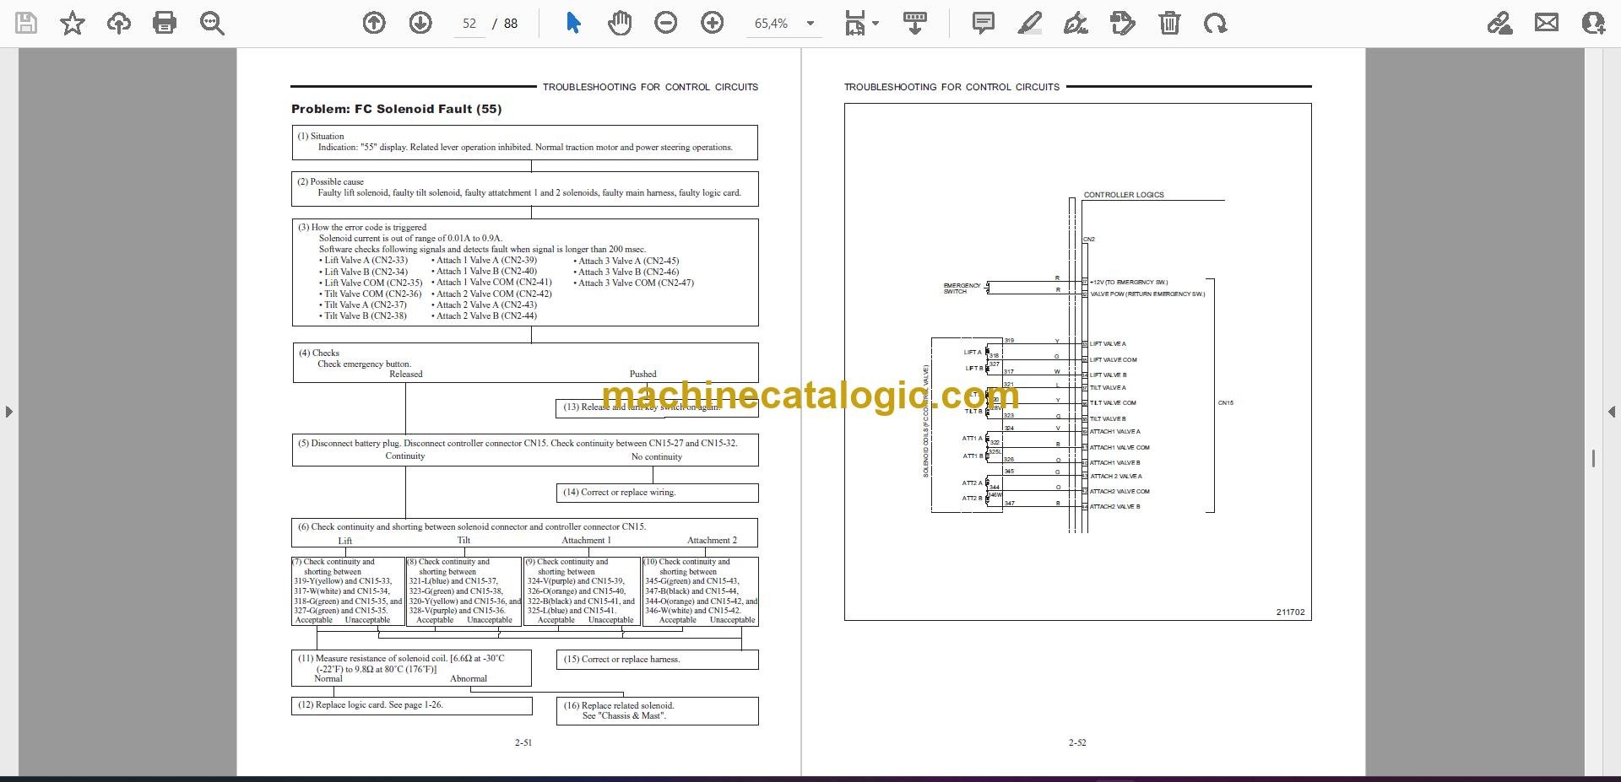This screenshot has height=782, width=1621.
Task: Open the stamp tool icon
Action: [1123, 23]
